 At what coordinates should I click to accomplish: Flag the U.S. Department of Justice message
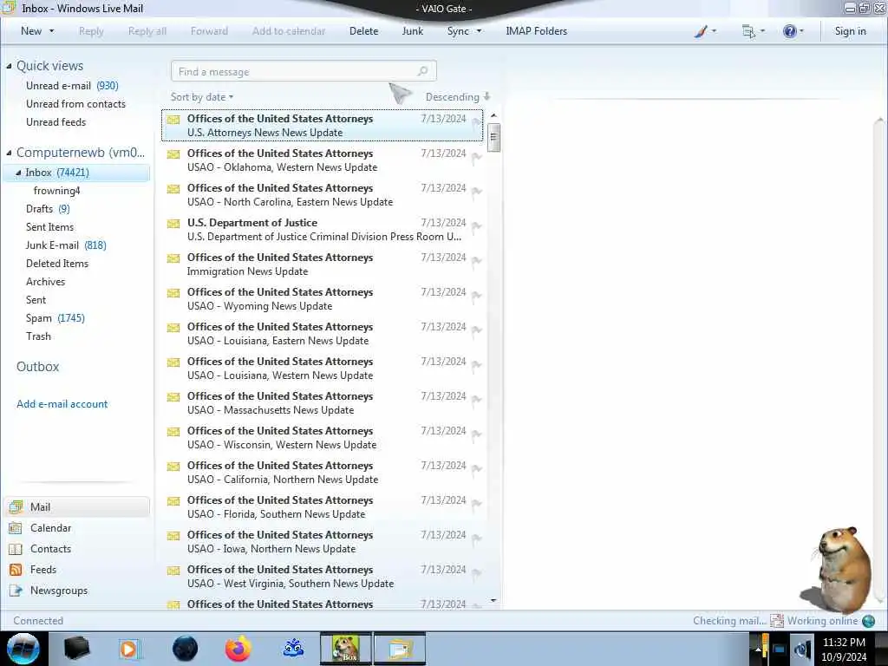pyautogui.click(x=476, y=226)
